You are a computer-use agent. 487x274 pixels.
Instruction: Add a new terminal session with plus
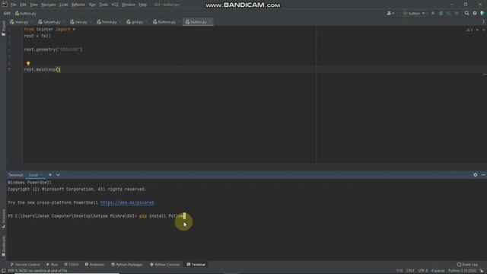50,175
